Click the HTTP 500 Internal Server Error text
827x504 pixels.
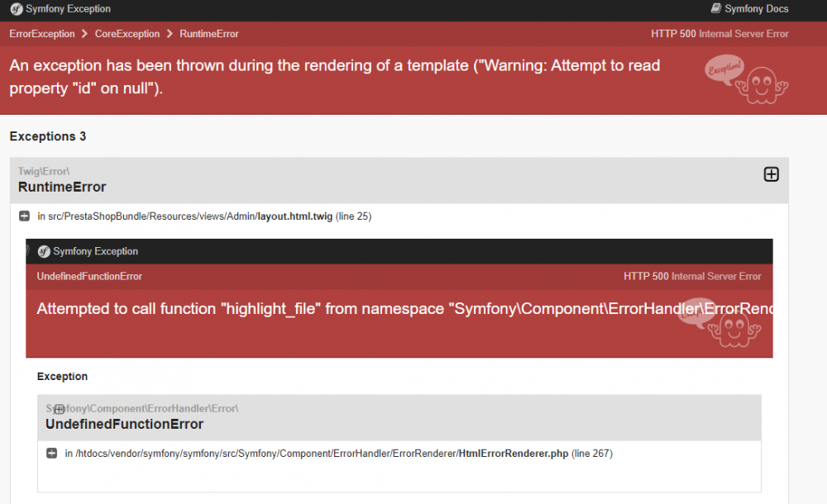pyautogui.click(x=719, y=34)
